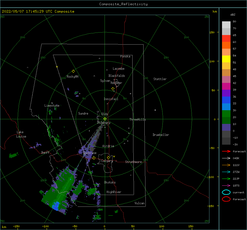Select the Didsbury label
The height and width of the screenshot is (230, 247).
point(104,123)
